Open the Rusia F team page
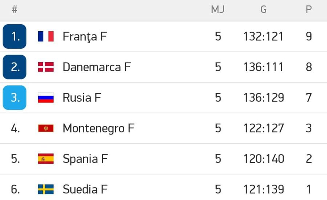Screen dimensions: 327x200 [82, 98]
